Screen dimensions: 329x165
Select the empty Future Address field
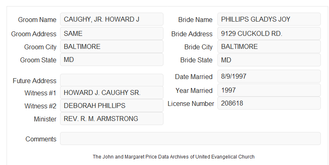point(112,80)
